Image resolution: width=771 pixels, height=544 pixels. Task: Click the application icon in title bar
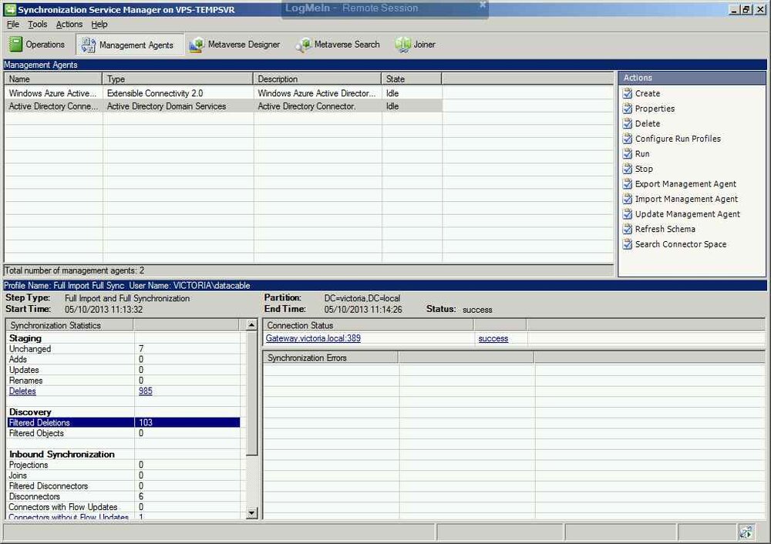[10, 9]
